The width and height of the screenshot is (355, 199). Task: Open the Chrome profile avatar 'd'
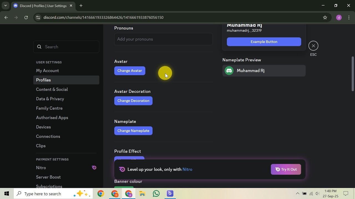(339, 17)
